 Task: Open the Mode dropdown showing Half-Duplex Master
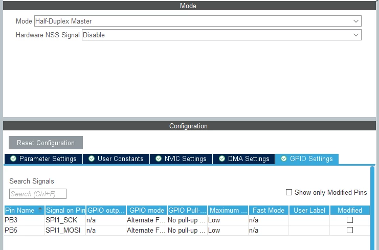[x=198, y=21]
